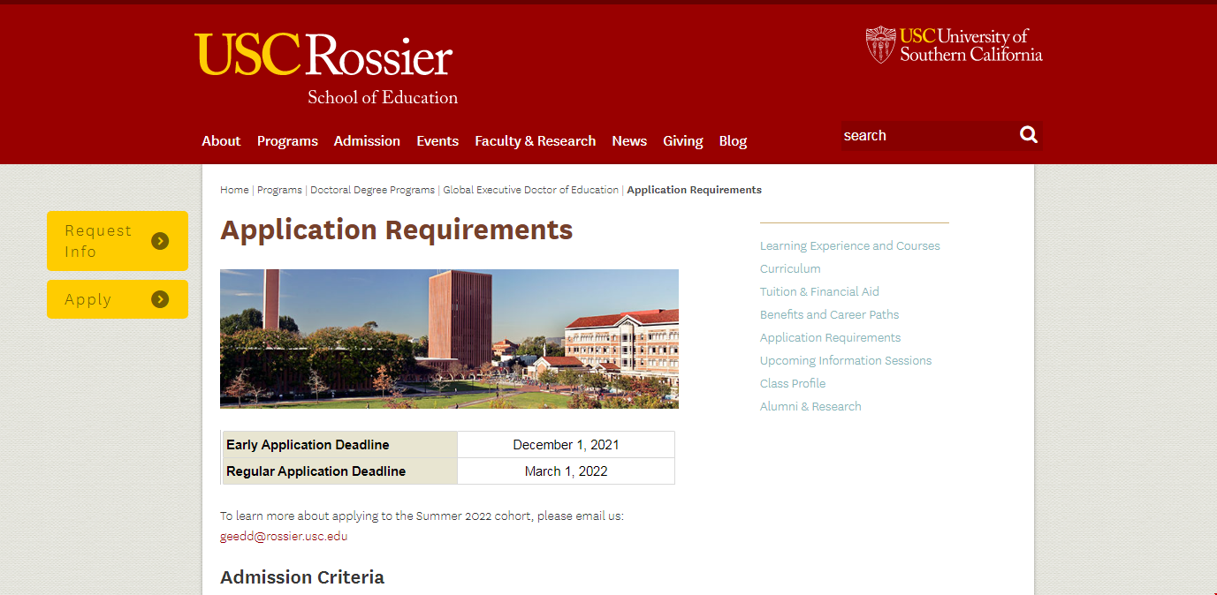Image resolution: width=1217 pixels, height=595 pixels.
Task: Open Faculty & Research menu
Action: 535,141
